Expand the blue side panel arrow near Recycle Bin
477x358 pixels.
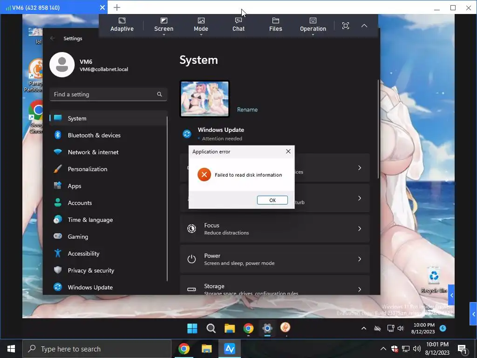point(451,295)
